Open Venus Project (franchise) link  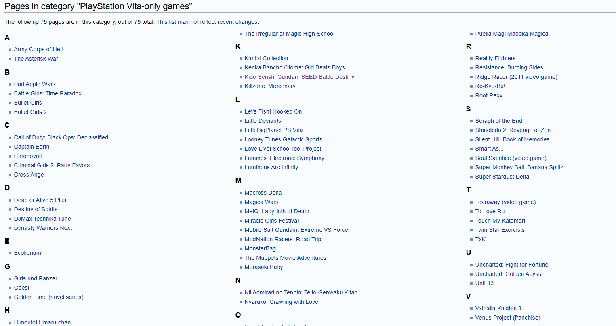pos(508,318)
